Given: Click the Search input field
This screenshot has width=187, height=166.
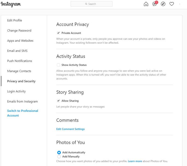Looking at the screenshot, I should (92, 4).
